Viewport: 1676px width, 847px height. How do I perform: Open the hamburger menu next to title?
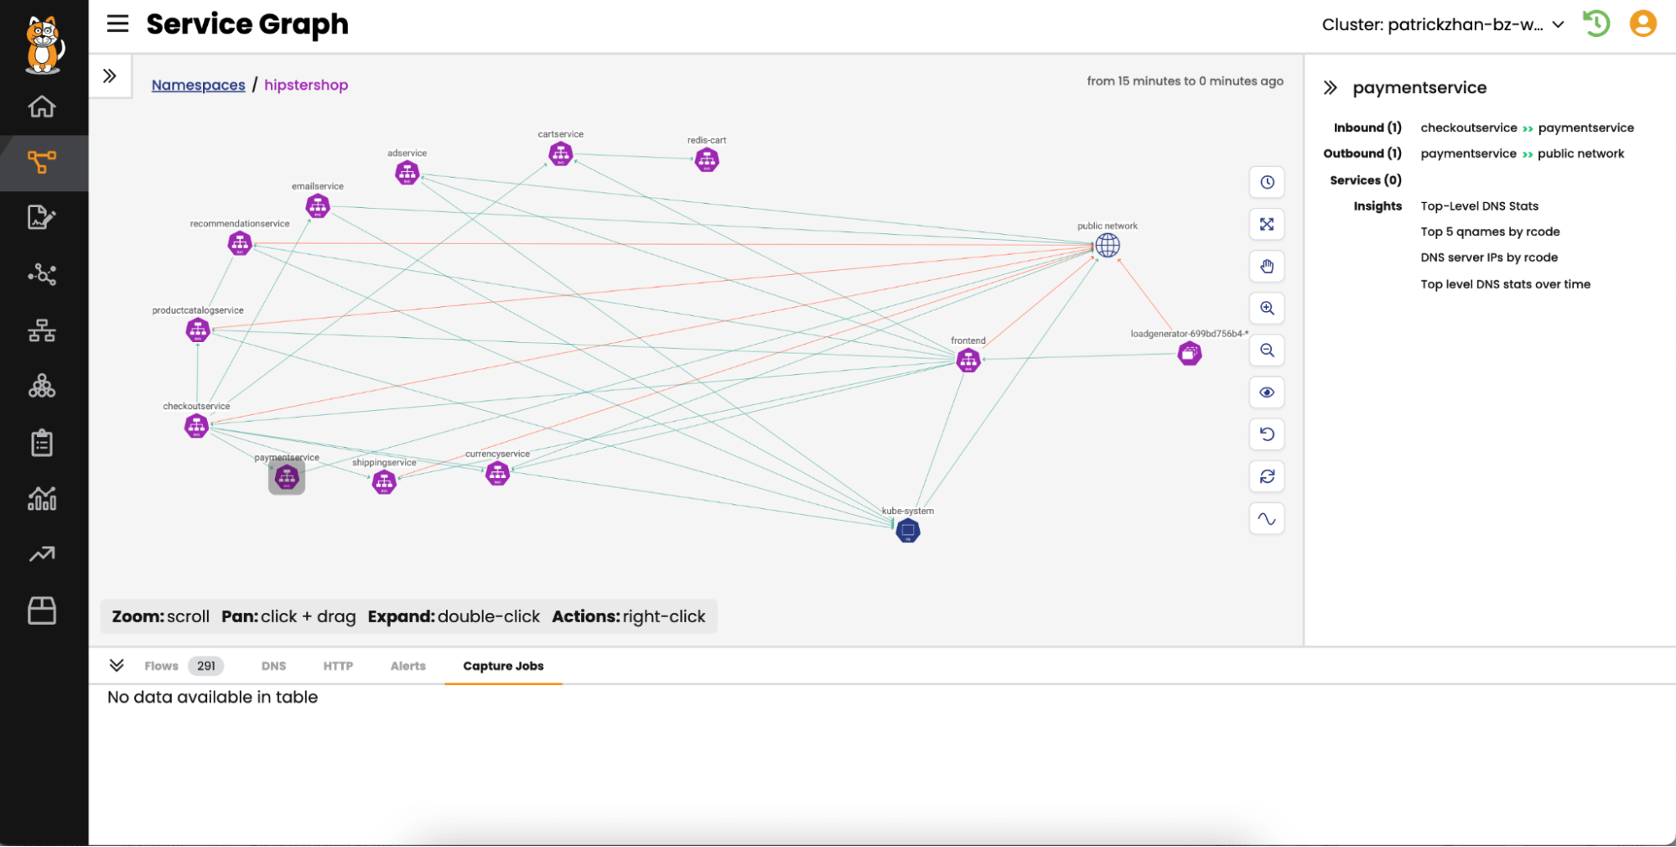[118, 23]
